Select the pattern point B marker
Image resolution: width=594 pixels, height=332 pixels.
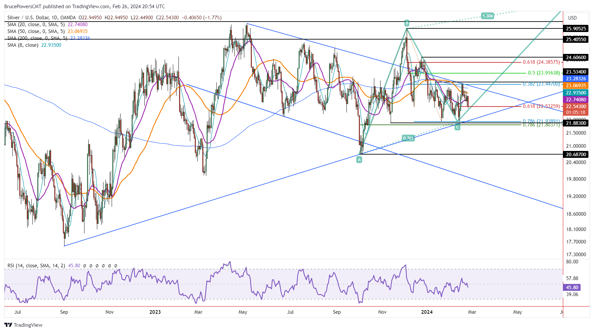pyautogui.click(x=407, y=23)
